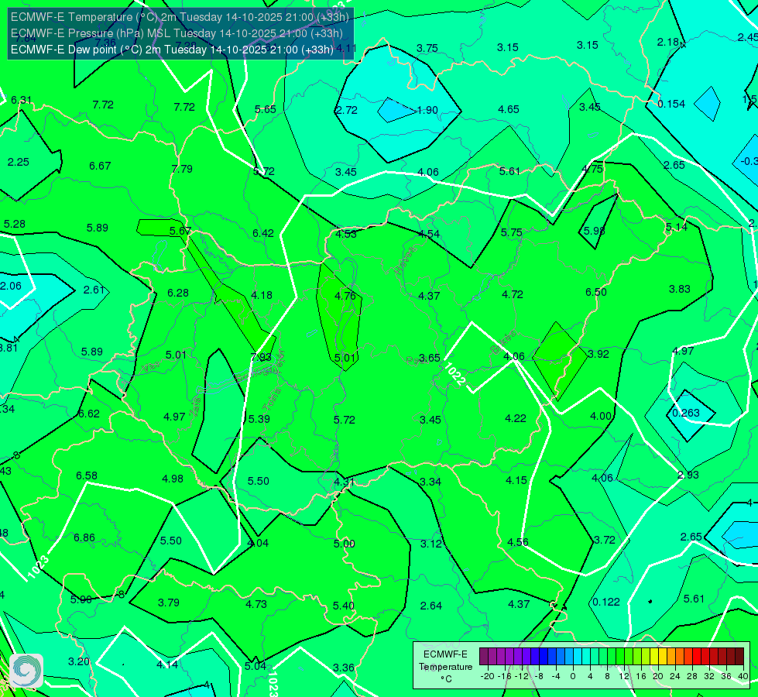Click the 4.22 dew point value
Screen dimensions: 758x697
tap(516, 418)
